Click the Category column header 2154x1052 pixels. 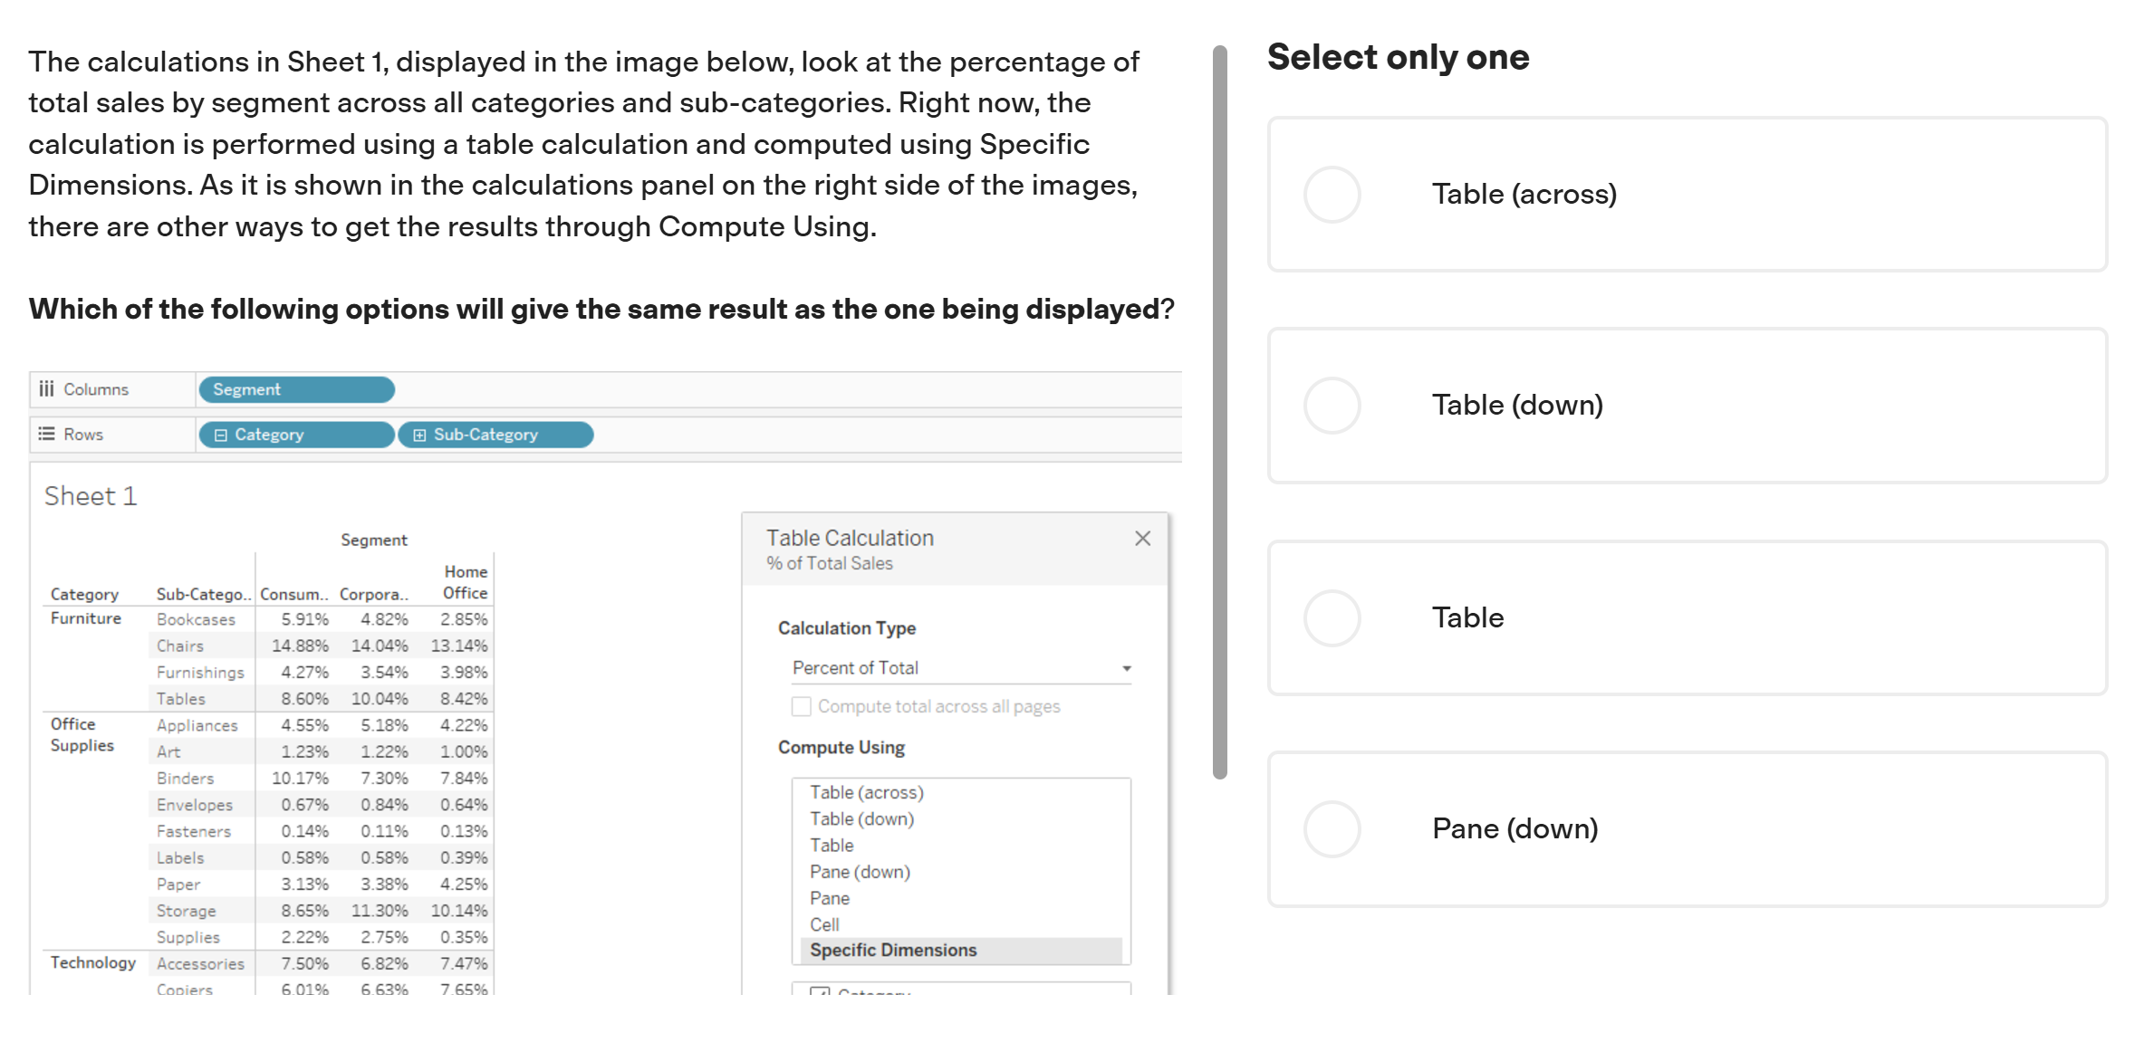(84, 594)
